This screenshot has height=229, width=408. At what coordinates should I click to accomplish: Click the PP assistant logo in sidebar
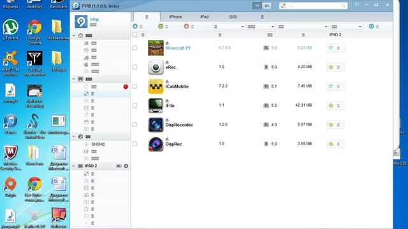point(81,22)
